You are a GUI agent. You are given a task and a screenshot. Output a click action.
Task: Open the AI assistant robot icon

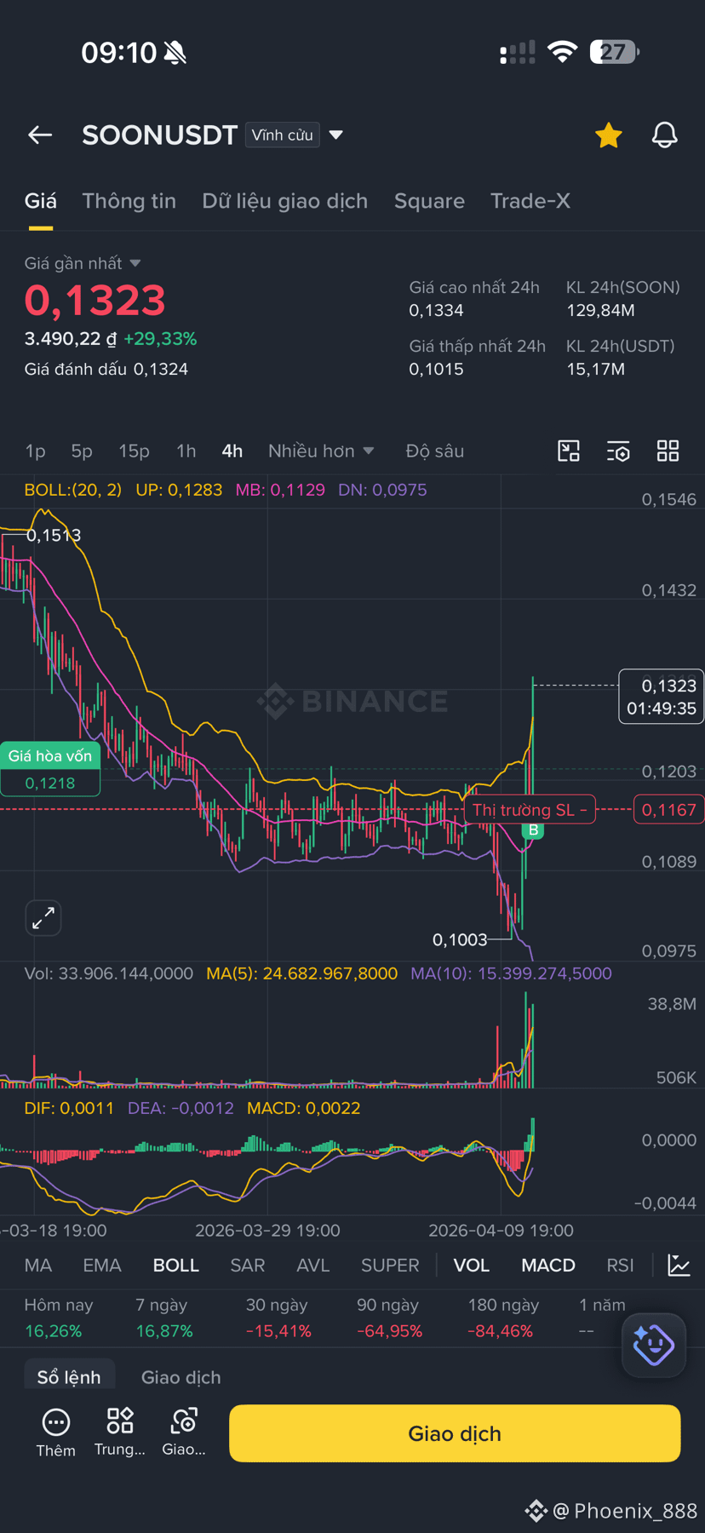pyautogui.click(x=654, y=1346)
